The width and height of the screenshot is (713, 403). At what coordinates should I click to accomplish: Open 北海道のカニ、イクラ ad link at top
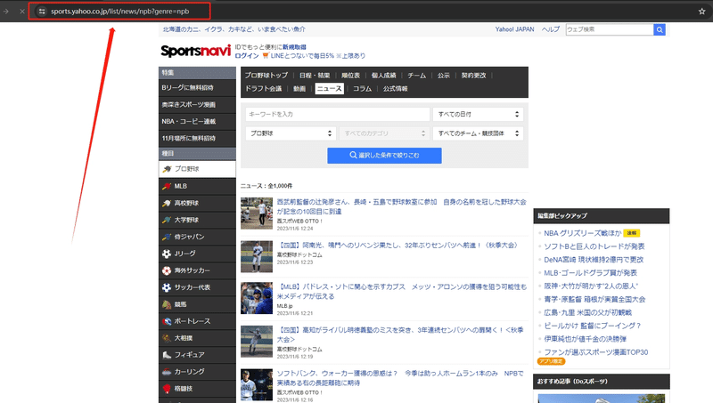point(234,29)
